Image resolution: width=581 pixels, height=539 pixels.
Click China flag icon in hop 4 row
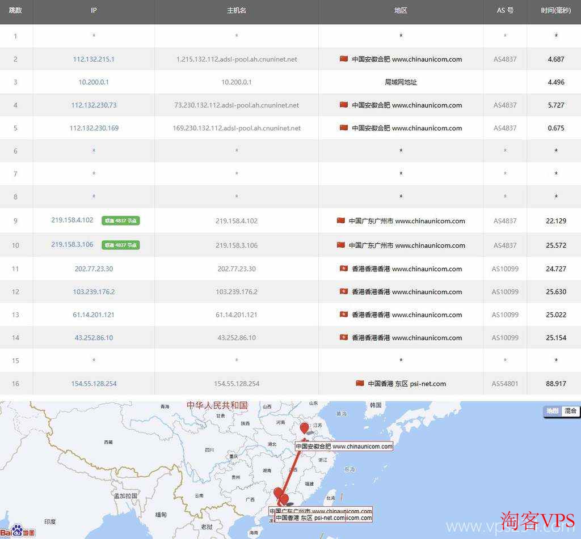pos(343,105)
